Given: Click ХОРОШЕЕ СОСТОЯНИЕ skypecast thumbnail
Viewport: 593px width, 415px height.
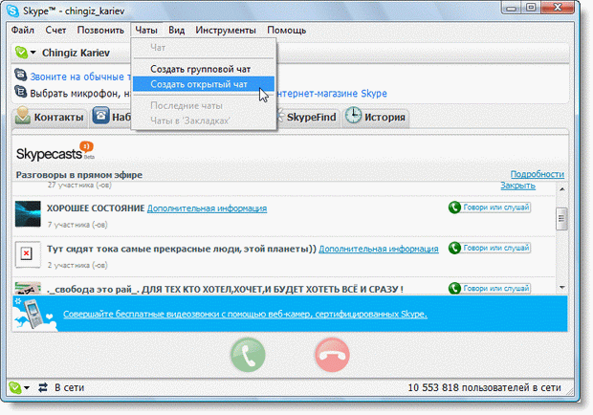Looking at the screenshot, I should 28,214.
